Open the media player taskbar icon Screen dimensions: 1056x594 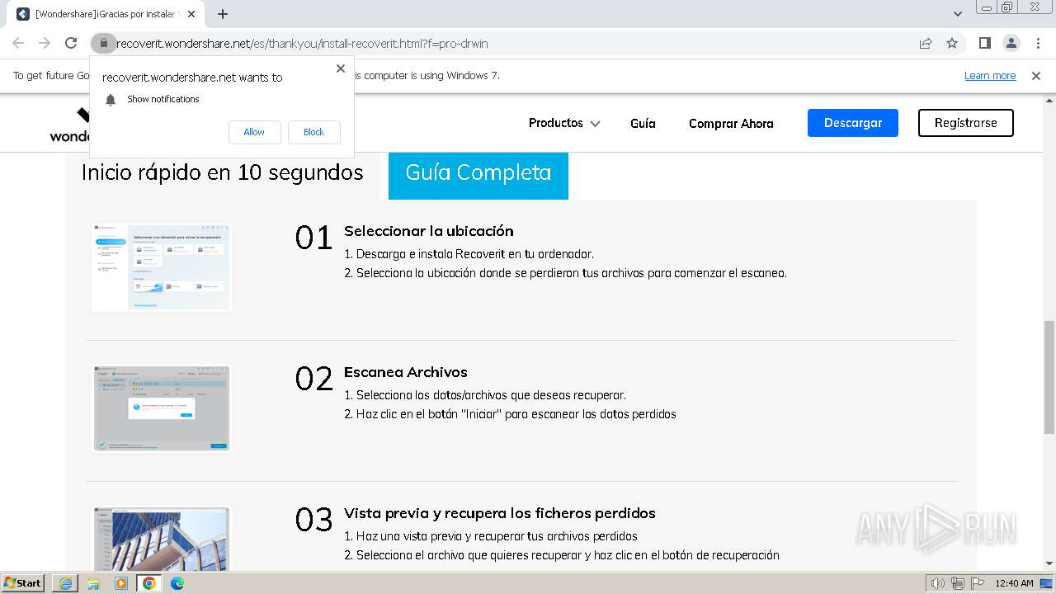[121, 583]
